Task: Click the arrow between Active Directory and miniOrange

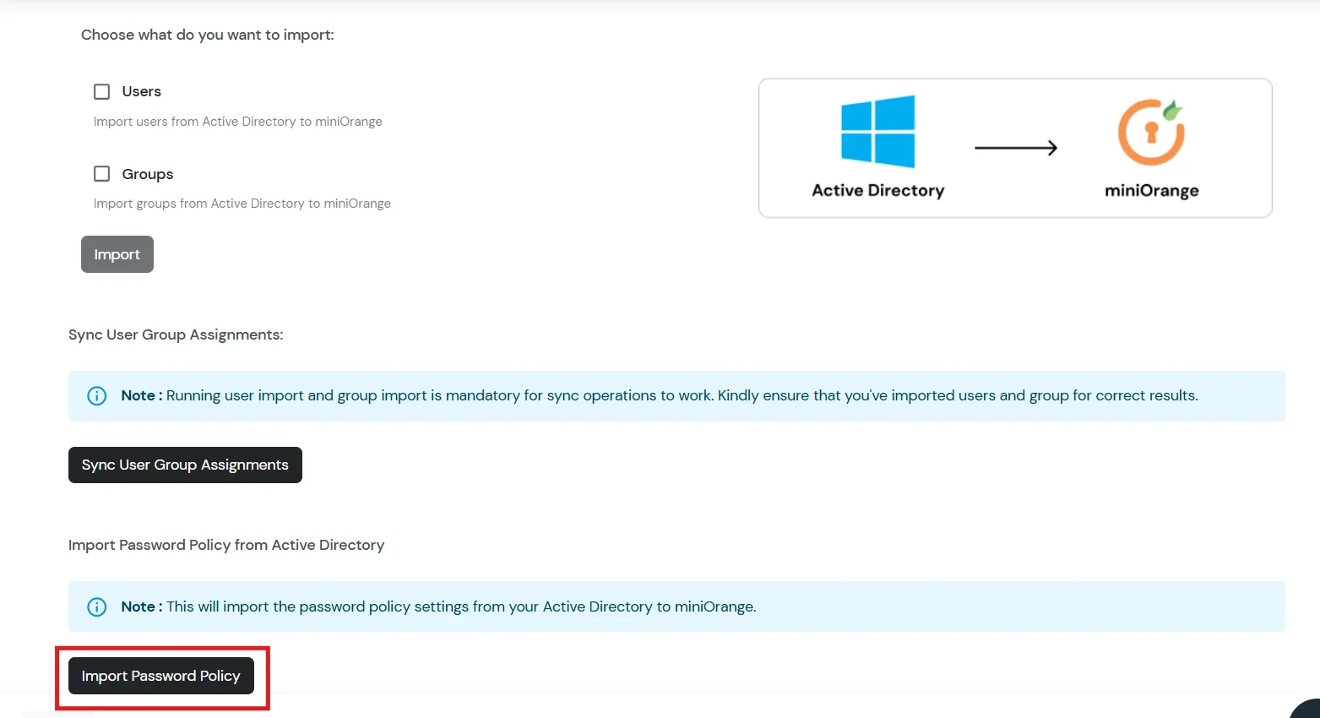Action: 1016,148
